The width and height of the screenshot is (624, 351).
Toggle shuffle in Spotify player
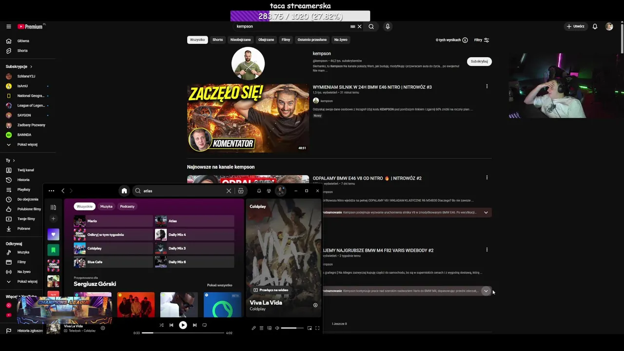pyautogui.click(x=161, y=325)
